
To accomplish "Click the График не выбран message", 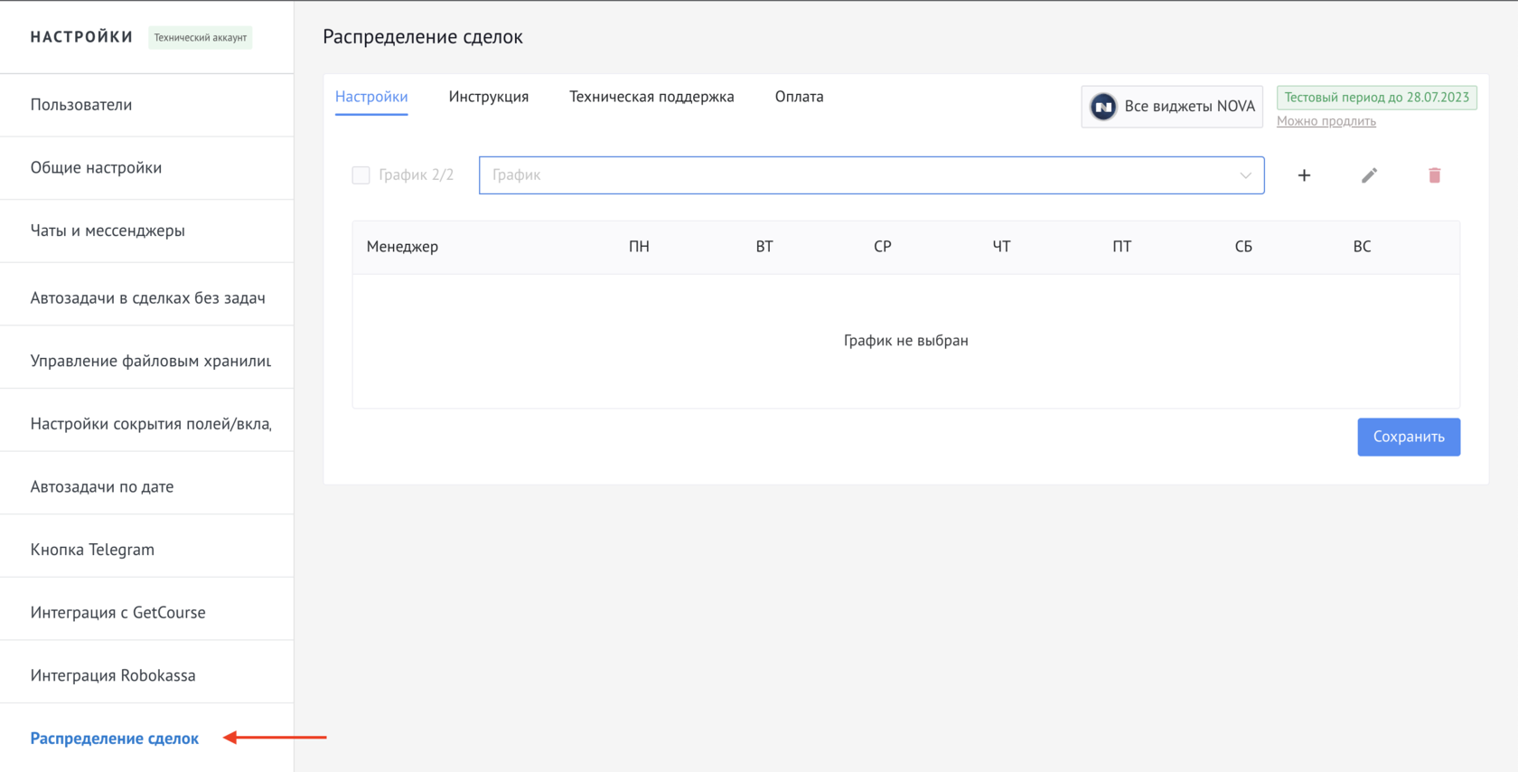I will (906, 341).
